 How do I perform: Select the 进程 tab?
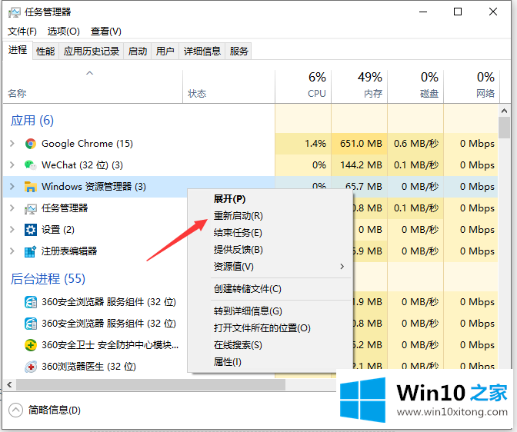pos(18,50)
